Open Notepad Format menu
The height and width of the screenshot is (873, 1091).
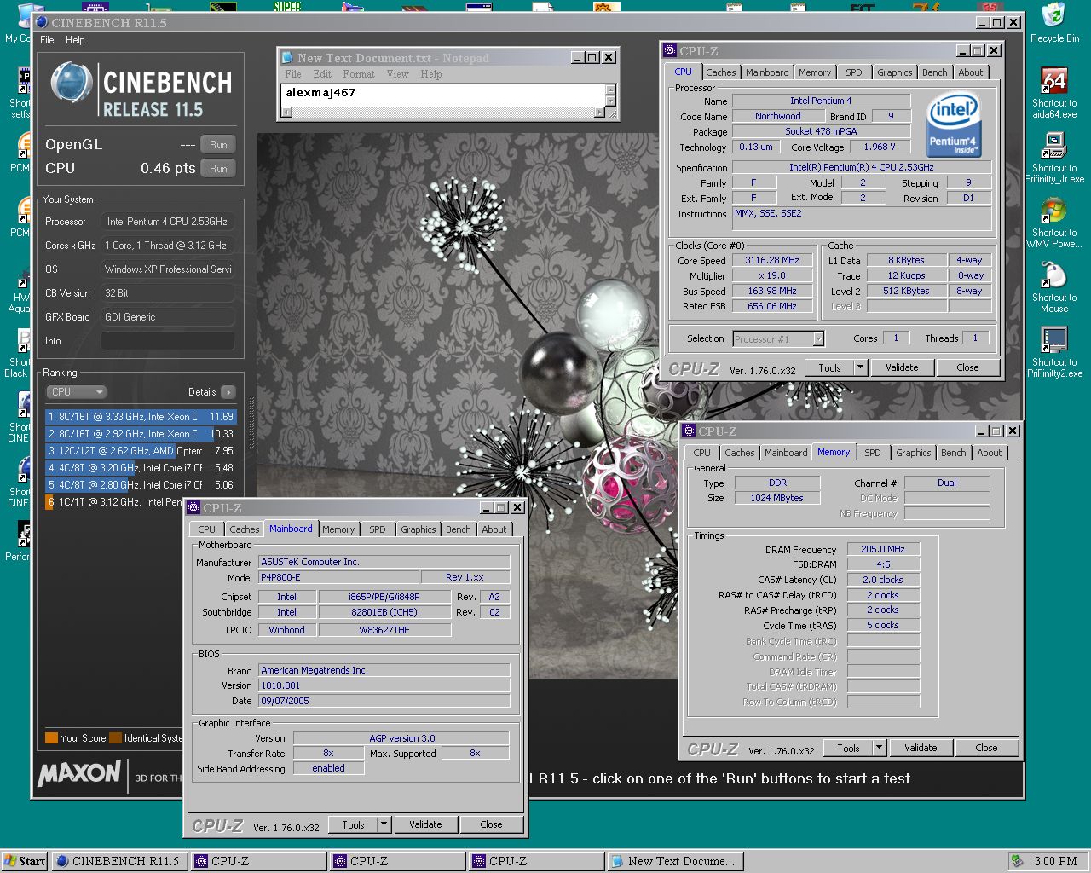click(x=359, y=74)
